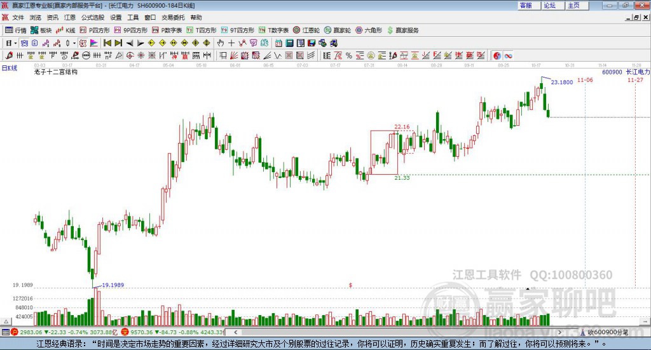Open the P数字表 tool
This screenshot has width=651, height=350.
coord(167,30)
